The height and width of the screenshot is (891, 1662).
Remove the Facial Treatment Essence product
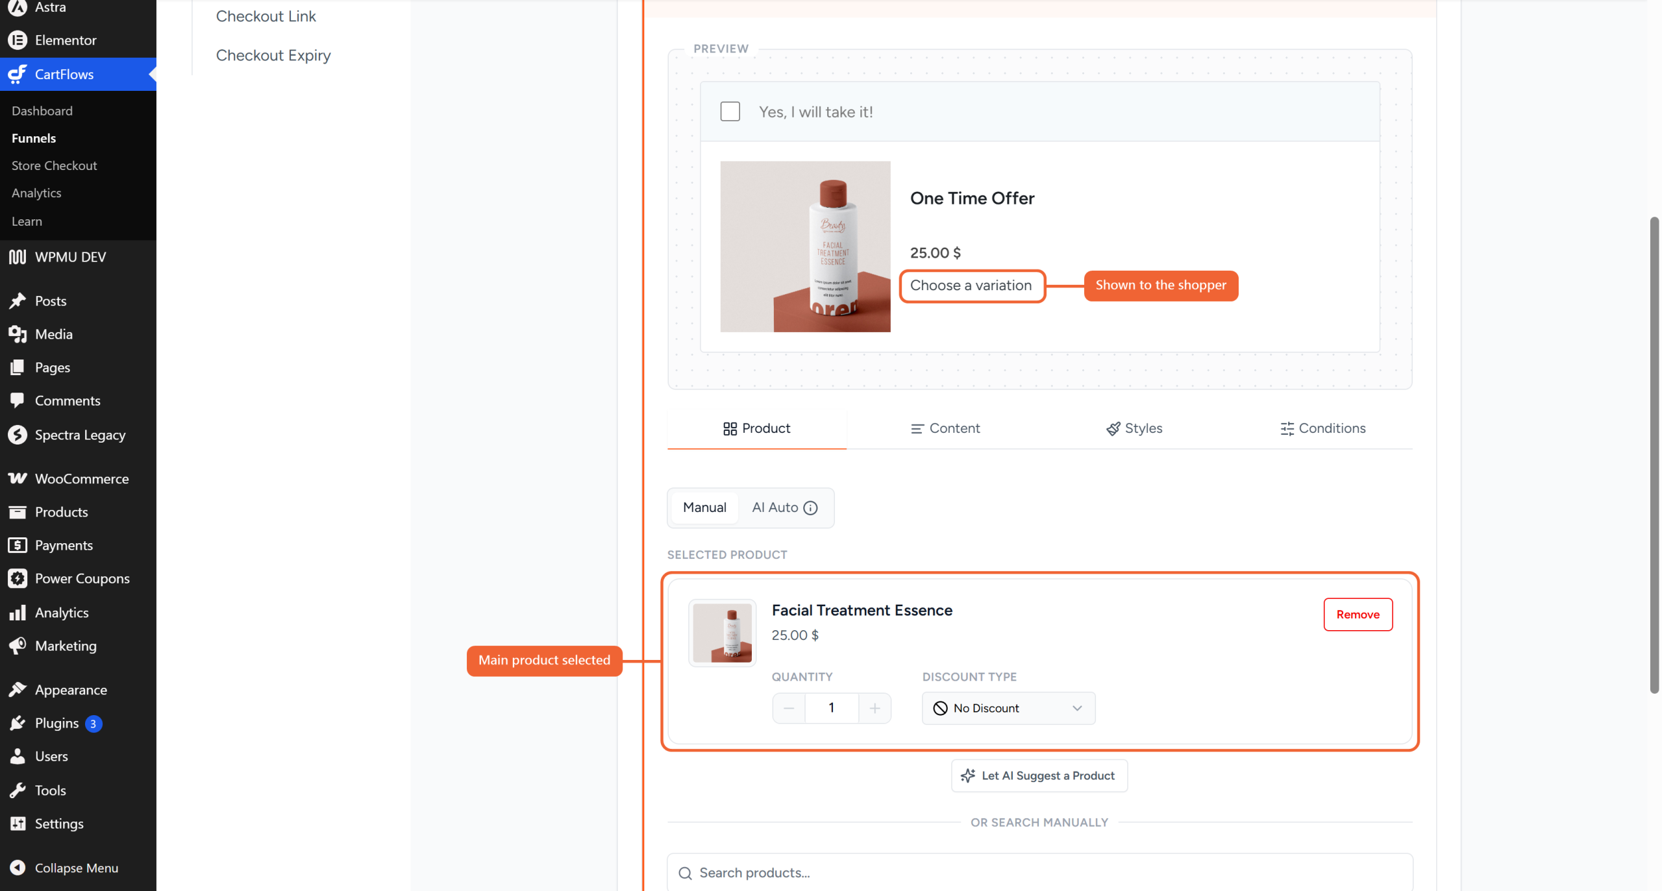click(1358, 615)
